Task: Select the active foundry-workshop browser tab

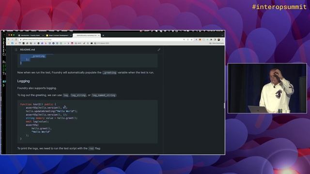Action: 87,35
